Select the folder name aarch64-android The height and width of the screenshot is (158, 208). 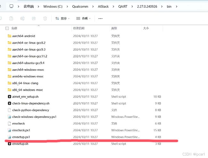point(24,36)
